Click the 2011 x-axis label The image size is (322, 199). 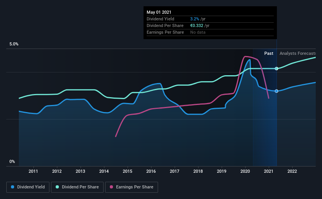[33, 171]
